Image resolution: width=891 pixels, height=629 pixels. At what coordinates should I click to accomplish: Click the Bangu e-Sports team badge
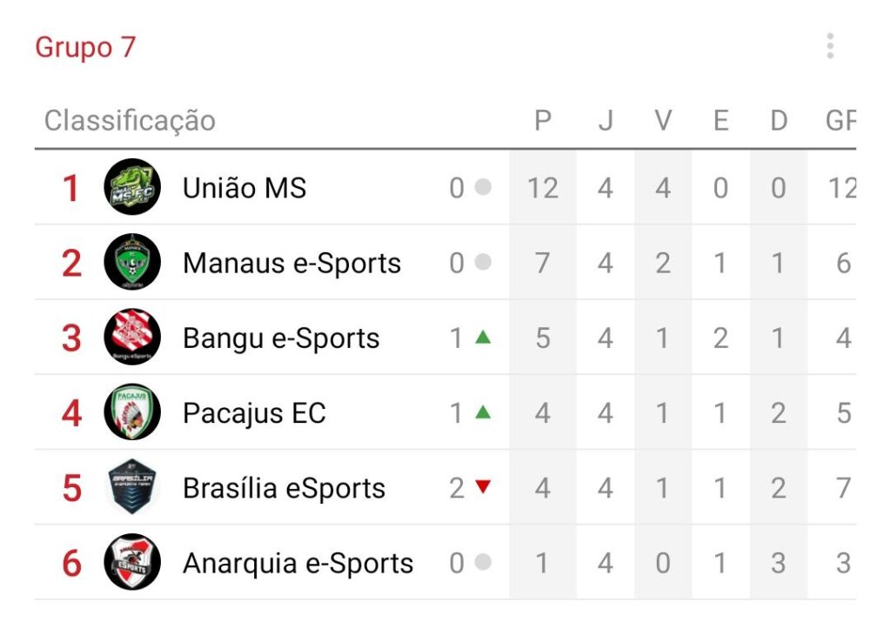132,337
